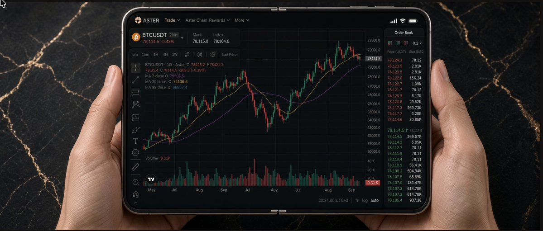
Task: Click ask price 78,122.0 in order book
Action: pos(395,78)
